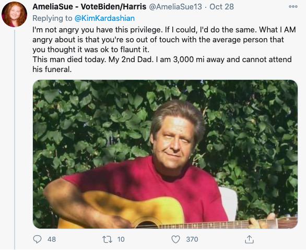The width and height of the screenshot is (306, 250).
Task: Retweet this post using the retweet icon
Action: [108, 239]
